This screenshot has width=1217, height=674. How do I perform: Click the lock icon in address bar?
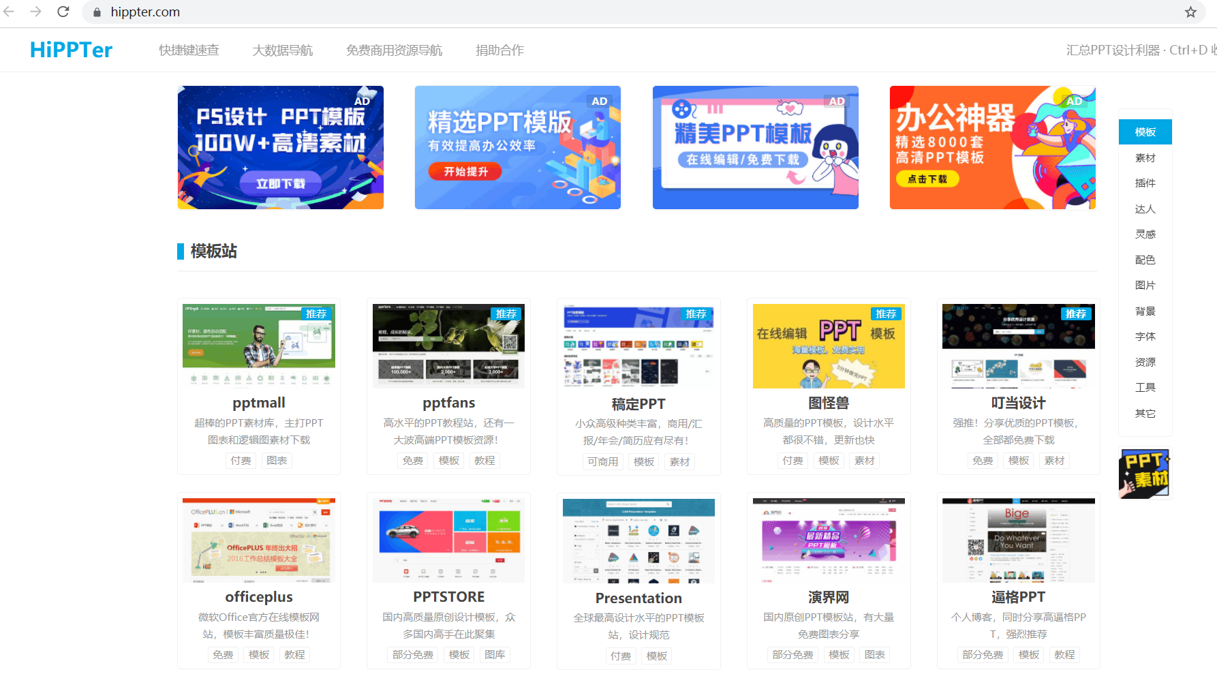[x=97, y=12]
